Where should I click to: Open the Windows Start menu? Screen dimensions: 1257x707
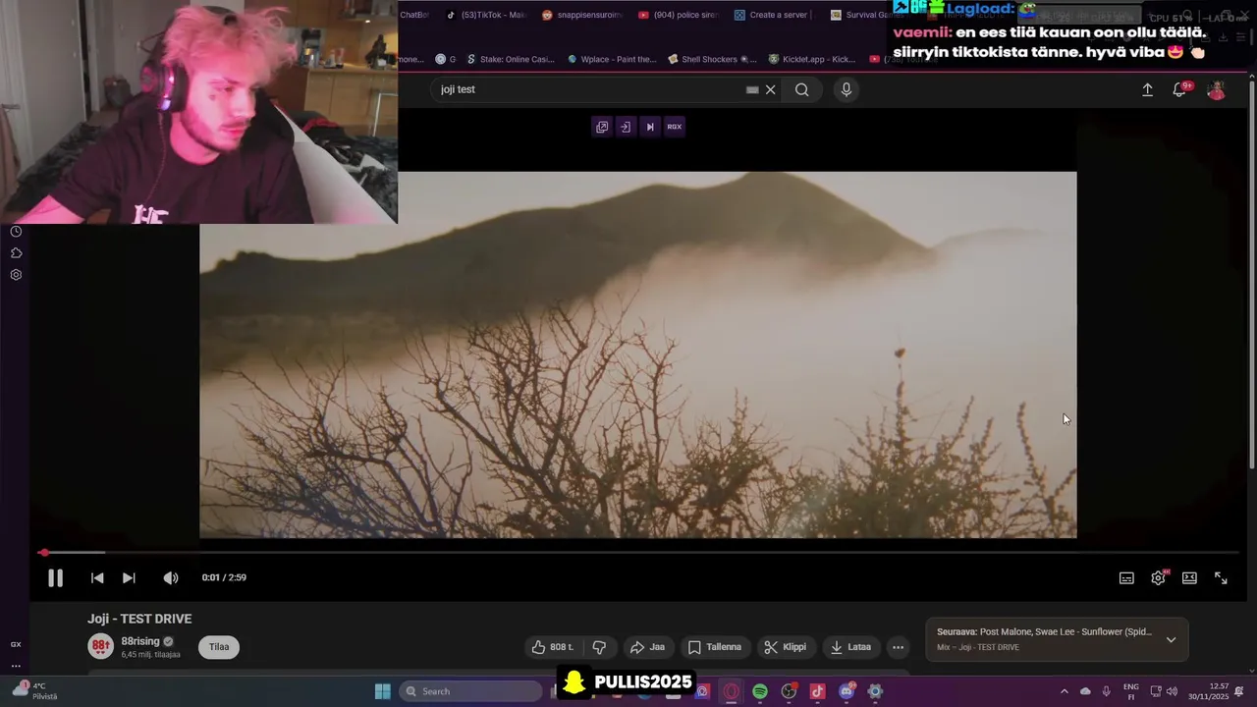click(x=383, y=691)
